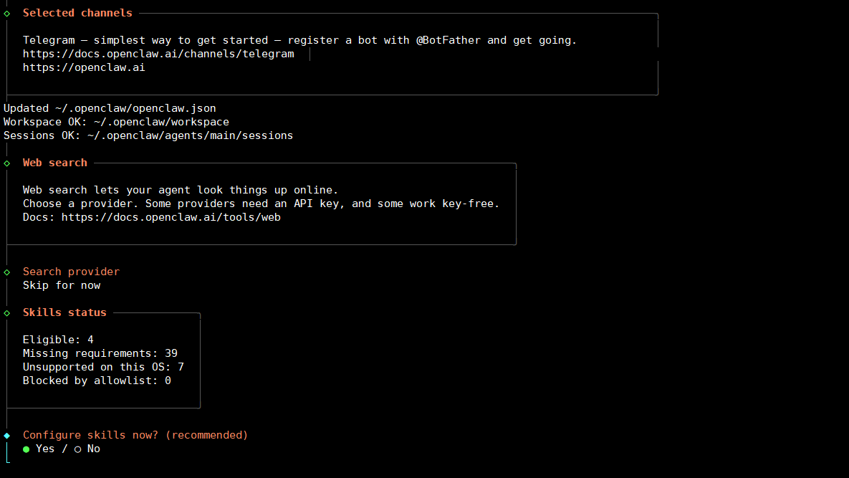
Task: Click the Skills status diamond icon
Action: click(6, 312)
